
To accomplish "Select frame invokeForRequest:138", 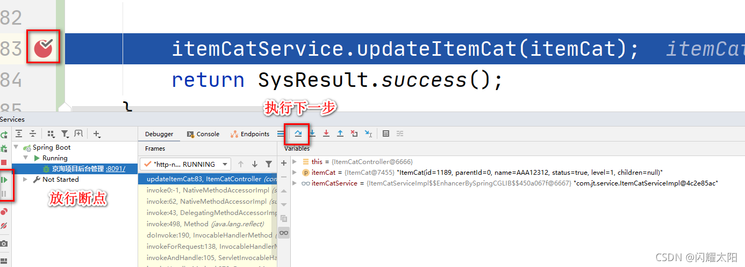I will point(207,246).
